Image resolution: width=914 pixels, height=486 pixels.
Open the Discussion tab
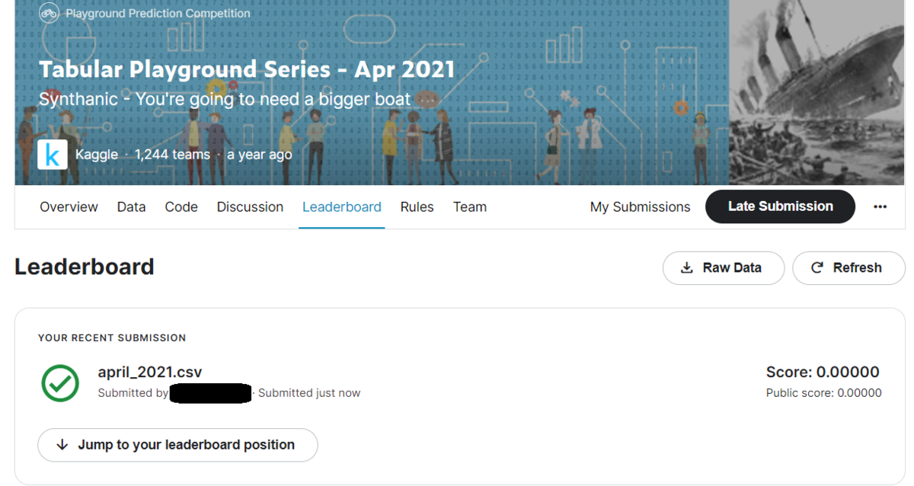point(250,207)
